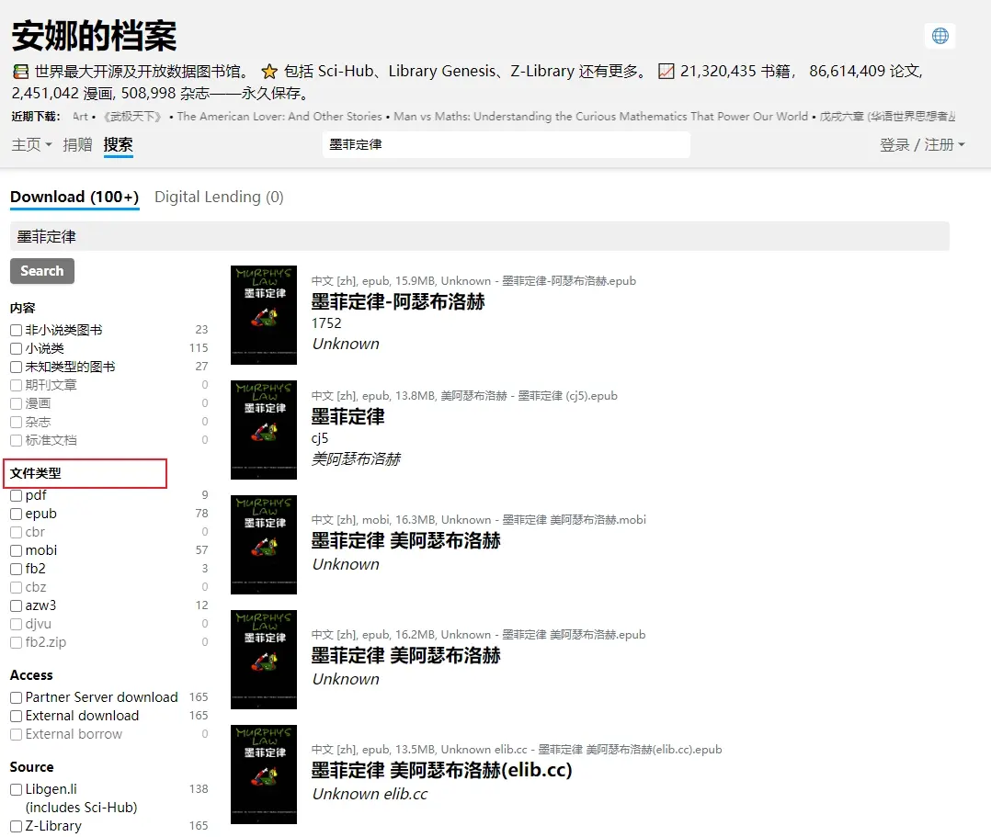Open the language selector globe icon

pos(940,35)
